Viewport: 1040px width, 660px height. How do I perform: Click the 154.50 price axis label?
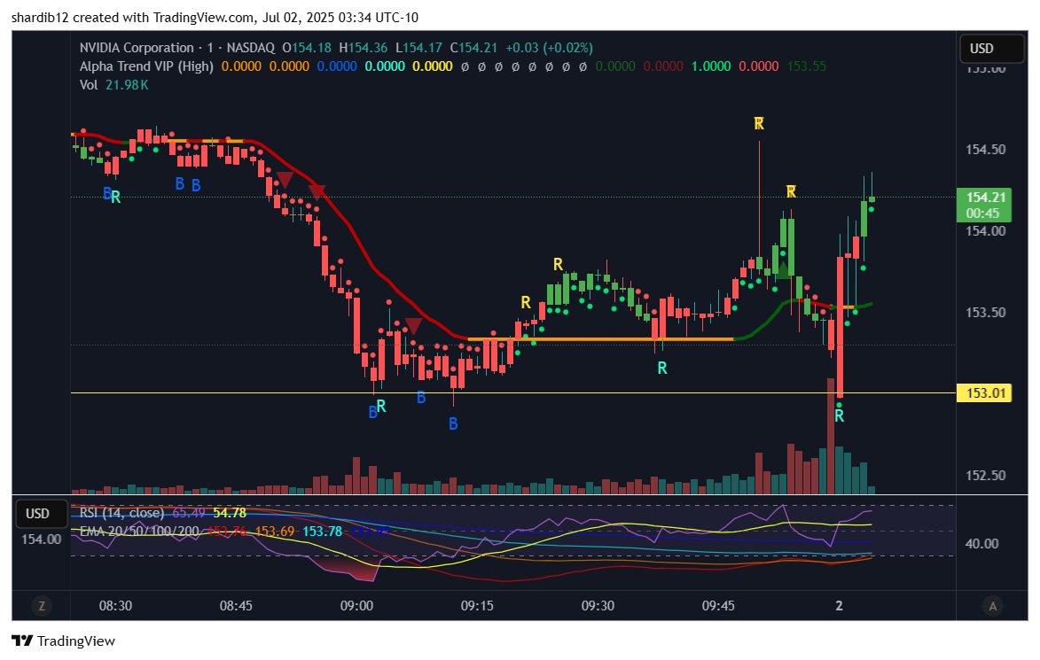986,150
